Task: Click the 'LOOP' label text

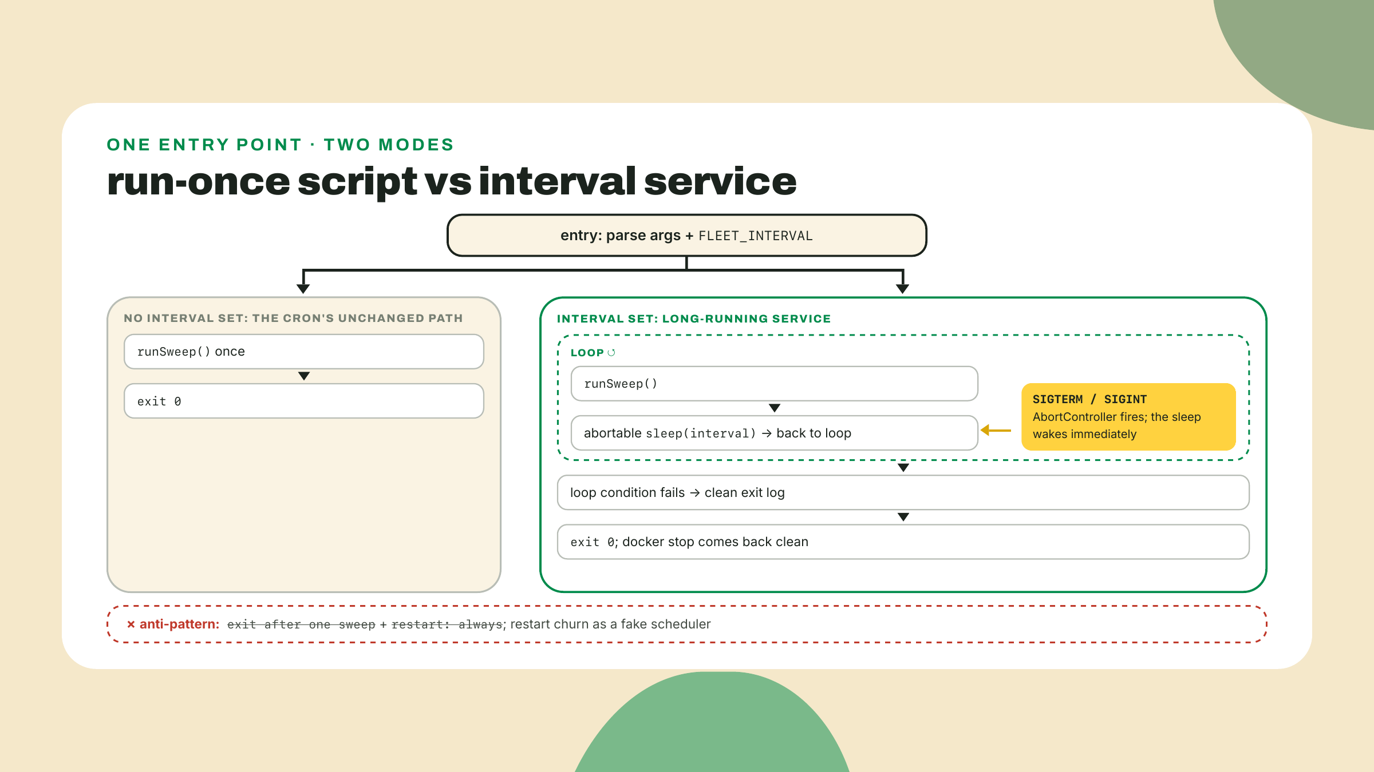Action: click(587, 353)
